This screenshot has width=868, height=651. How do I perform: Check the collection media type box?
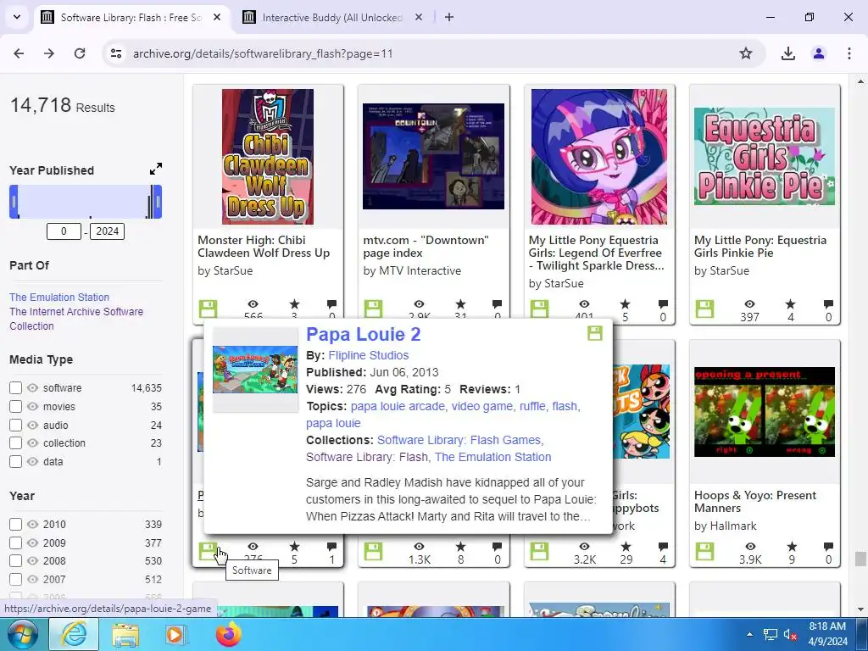tap(15, 442)
